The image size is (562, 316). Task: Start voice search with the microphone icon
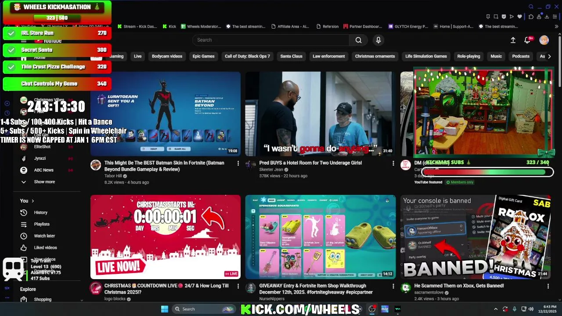pyautogui.click(x=378, y=40)
